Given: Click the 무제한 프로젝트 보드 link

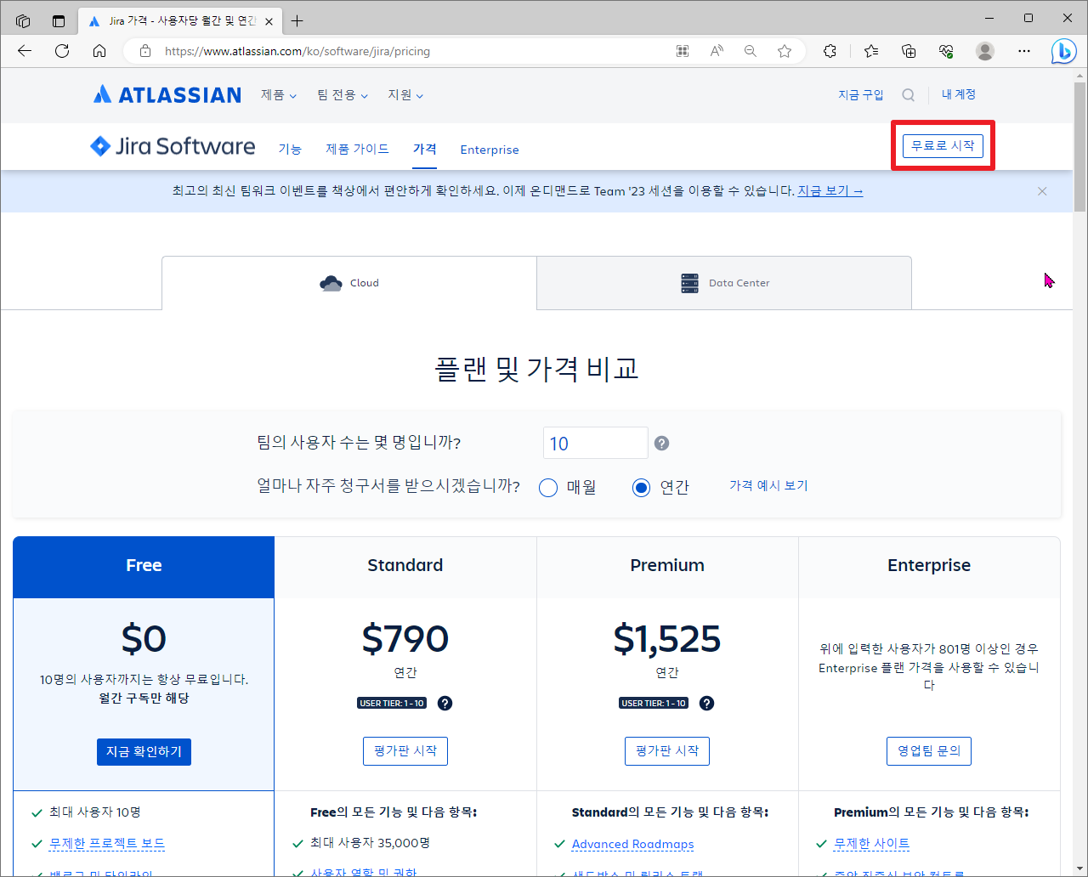Looking at the screenshot, I should (107, 843).
